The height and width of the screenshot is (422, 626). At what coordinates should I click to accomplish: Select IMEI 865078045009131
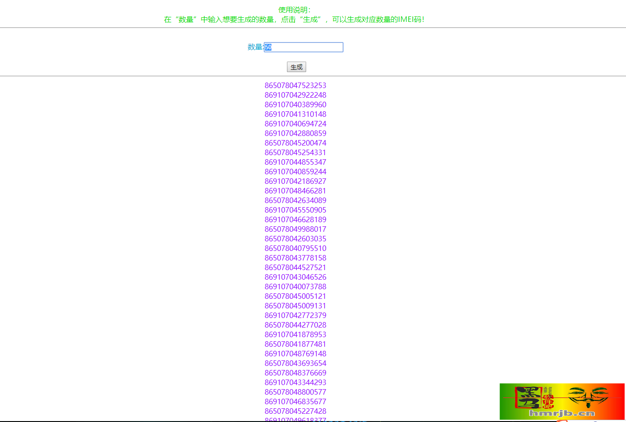pos(296,306)
